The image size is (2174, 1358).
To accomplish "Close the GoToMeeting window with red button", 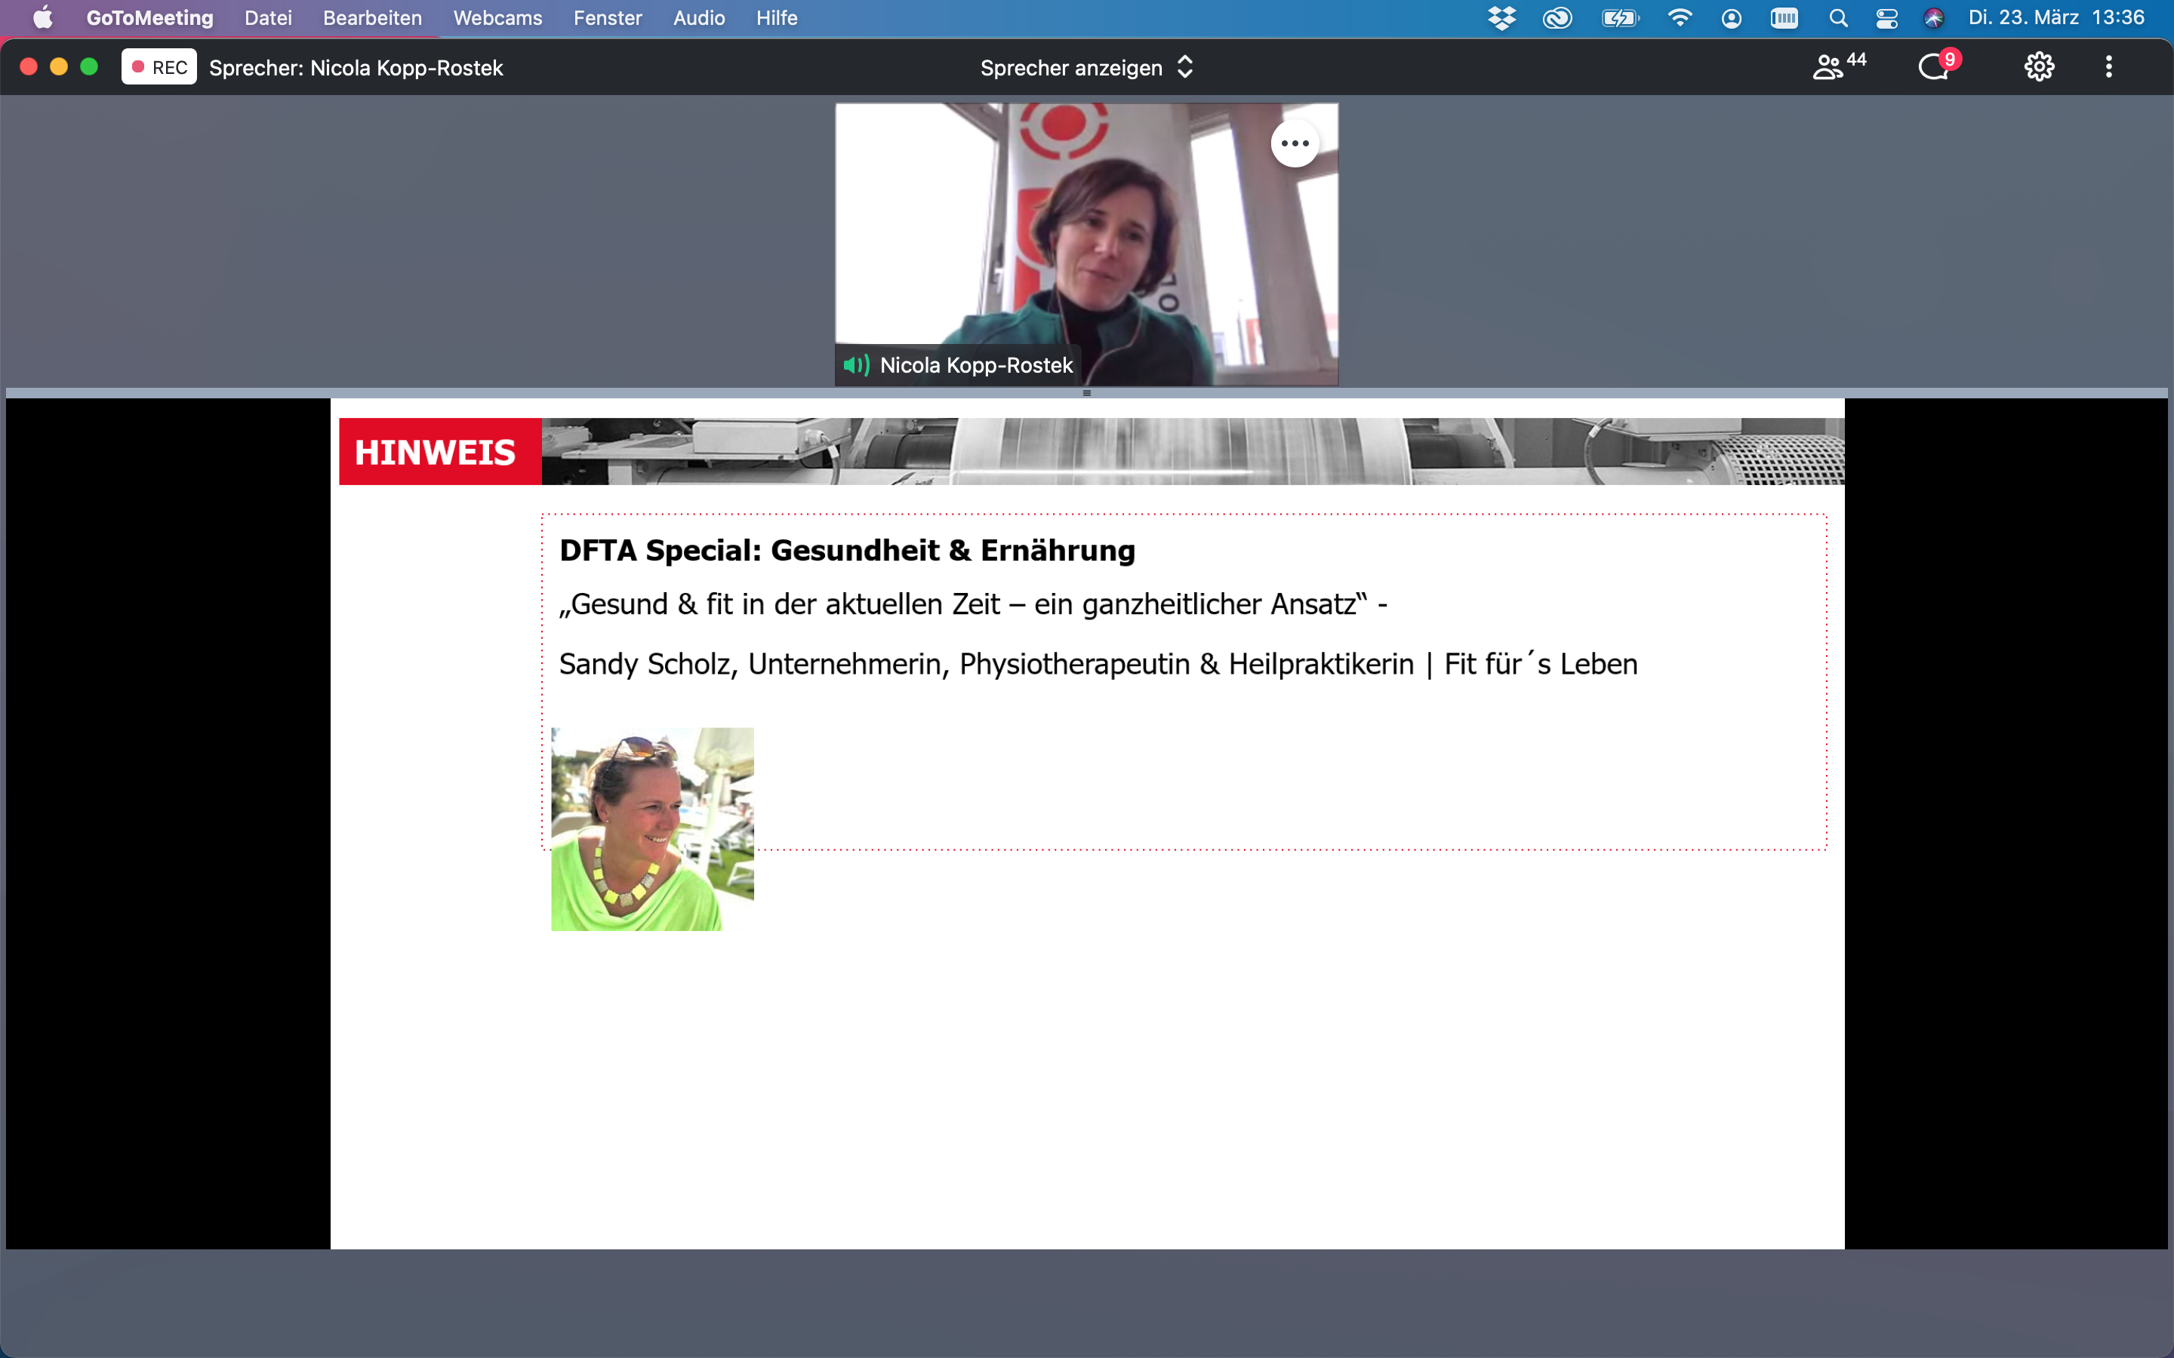I will click(29, 66).
